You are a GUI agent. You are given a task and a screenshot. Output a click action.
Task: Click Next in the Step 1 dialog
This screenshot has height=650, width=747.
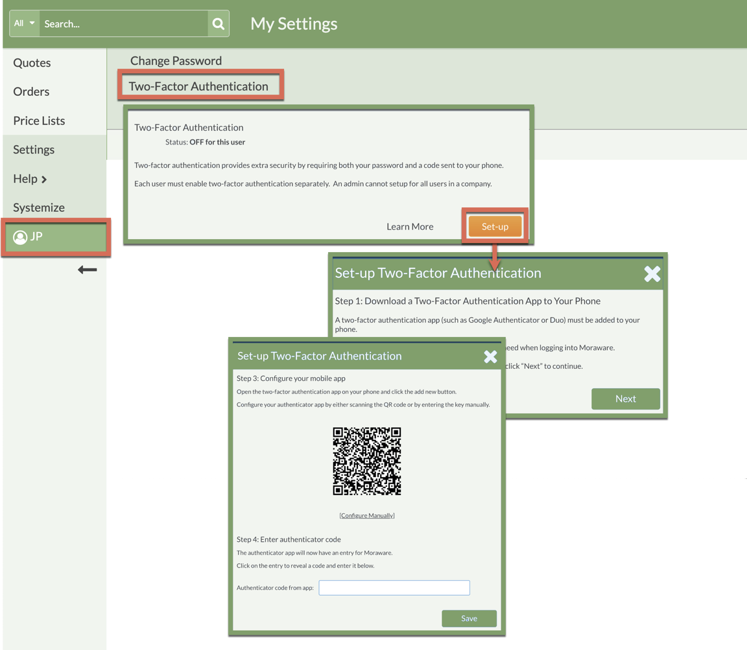point(626,399)
